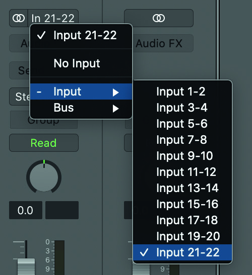Select highlighted Input 21-22 in submenu
This screenshot has width=252, height=275.
(x=182, y=252)
